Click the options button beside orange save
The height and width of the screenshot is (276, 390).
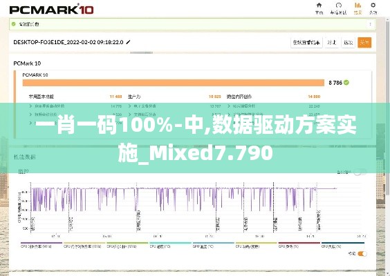(348, 43)
